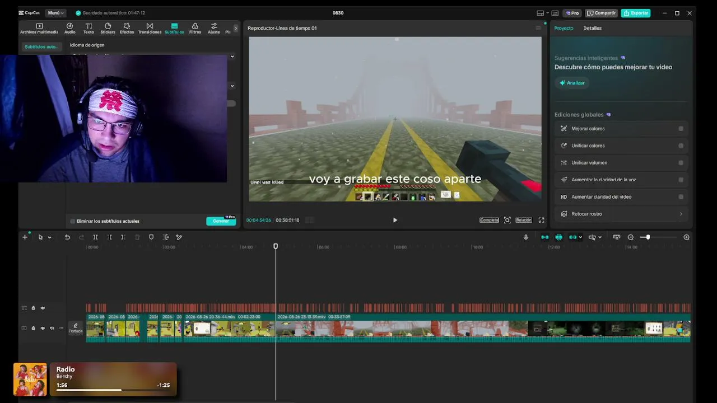Open the layout switcher icon in the title bar

point(541,13)
